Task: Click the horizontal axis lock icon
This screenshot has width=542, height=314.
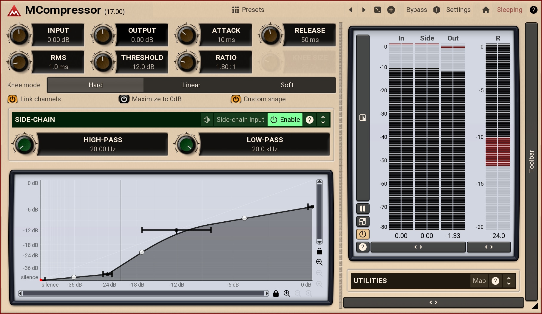Action: point(276,294)
